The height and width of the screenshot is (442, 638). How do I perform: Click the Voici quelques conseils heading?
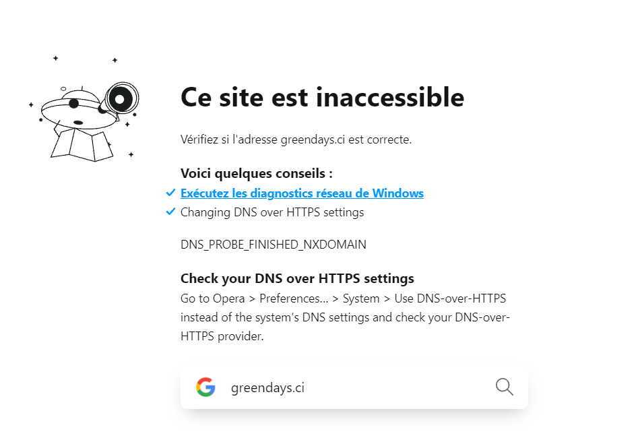point(257,173)
